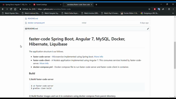Screen dimensions: 176x99
Task: Open the Designing a URL Sh... bookmark
Action: click(150, 13)
